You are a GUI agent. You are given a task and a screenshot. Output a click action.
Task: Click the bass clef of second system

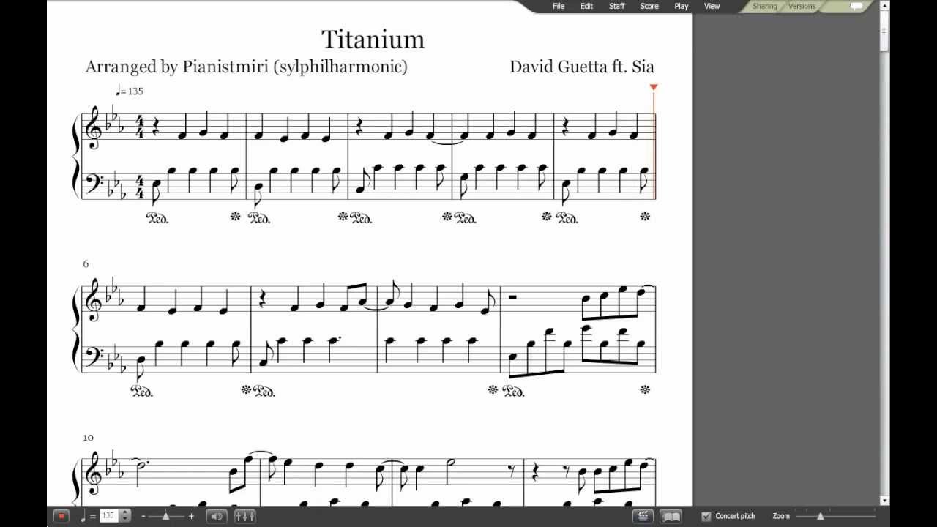(94, 356)
